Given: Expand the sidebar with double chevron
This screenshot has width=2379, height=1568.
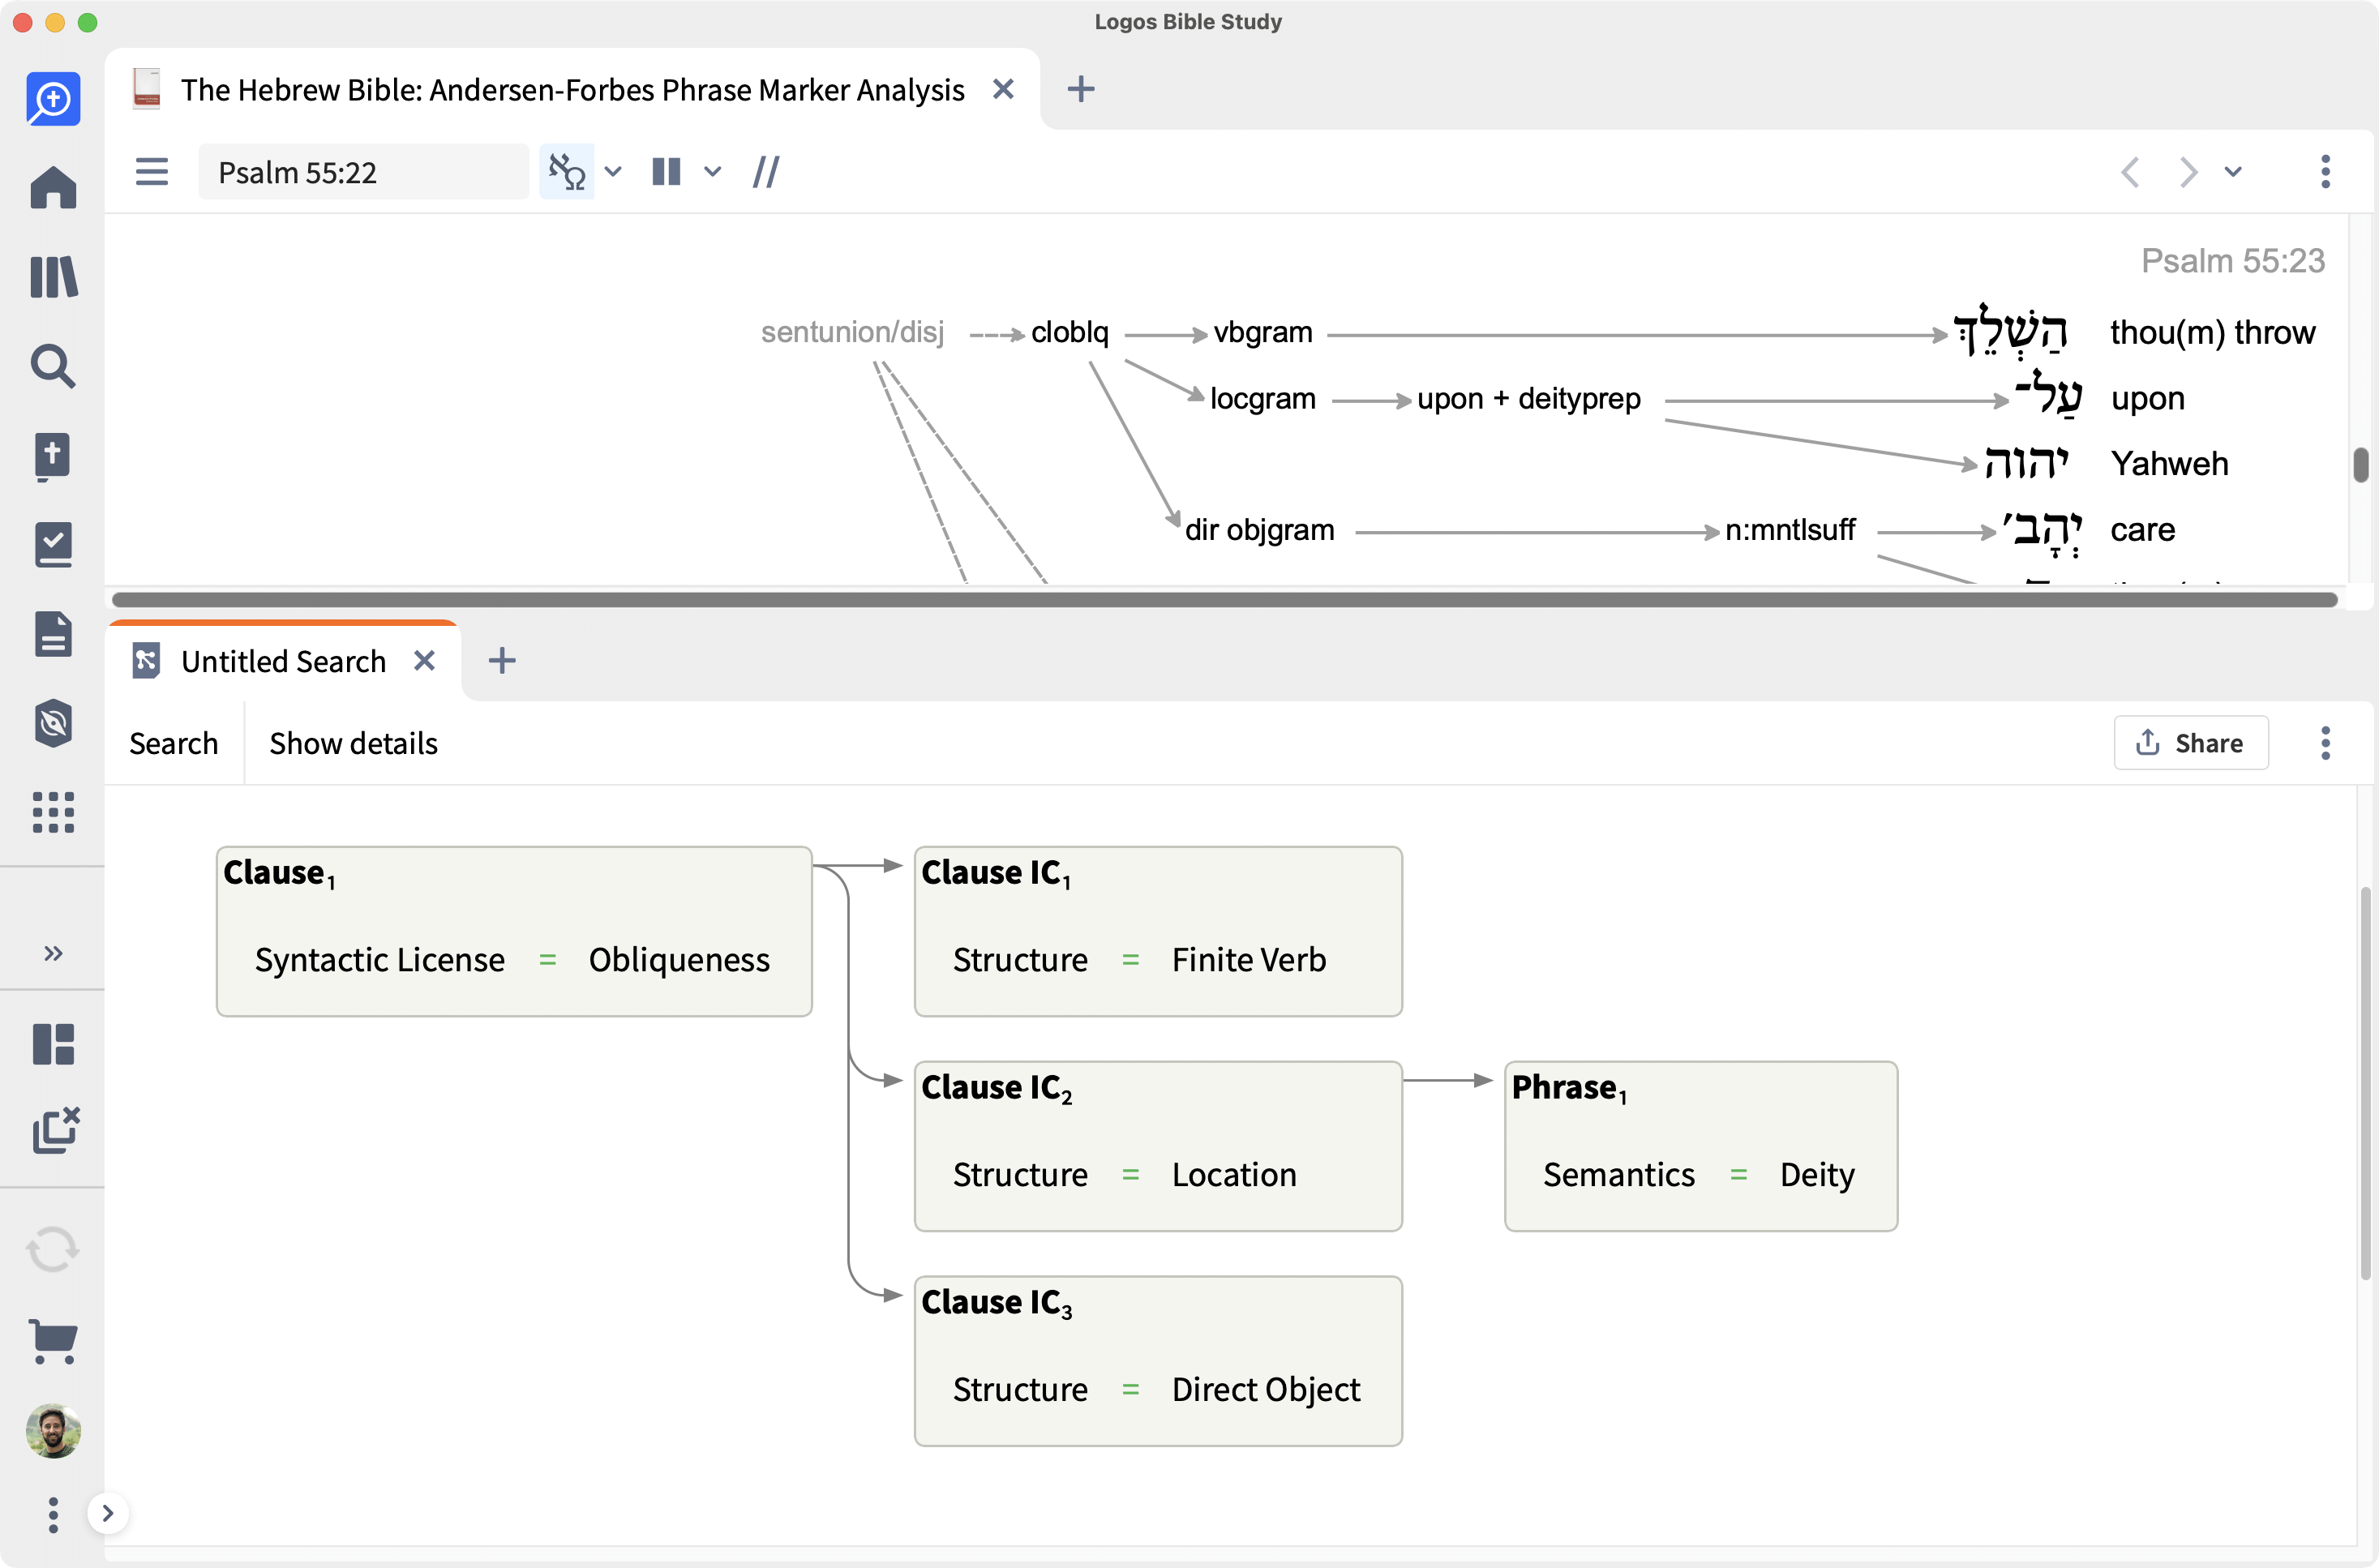Looking at the screenshot, I should [x=53, y=953].
